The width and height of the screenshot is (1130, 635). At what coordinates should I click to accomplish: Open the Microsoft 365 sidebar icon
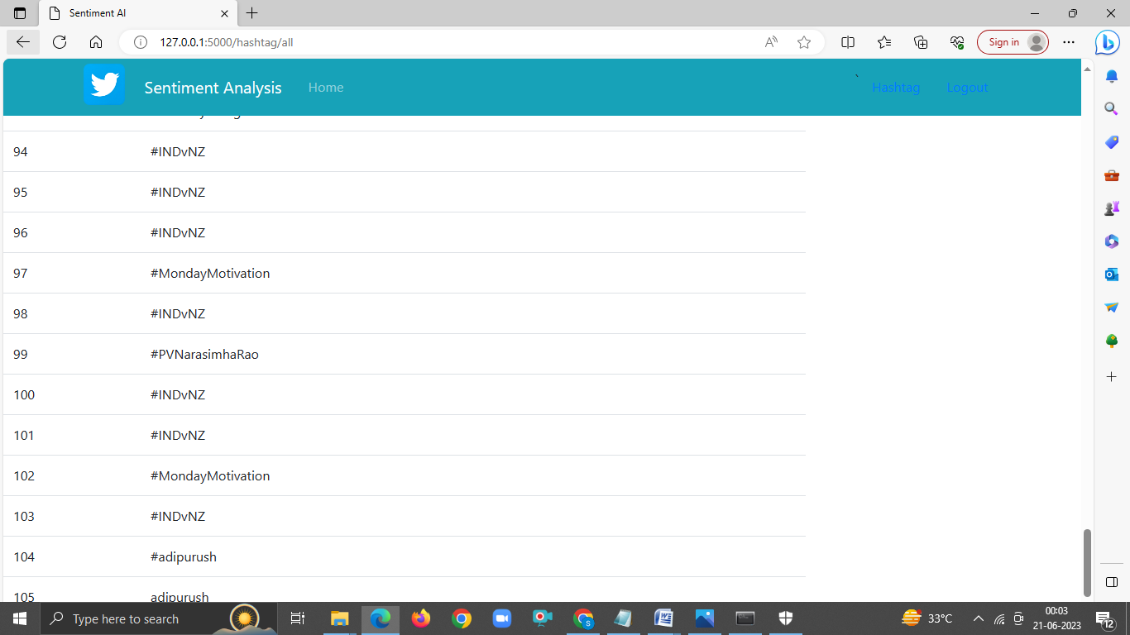1111,241
